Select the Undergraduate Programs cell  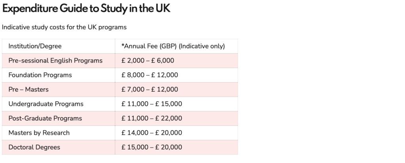coord(46,104)
